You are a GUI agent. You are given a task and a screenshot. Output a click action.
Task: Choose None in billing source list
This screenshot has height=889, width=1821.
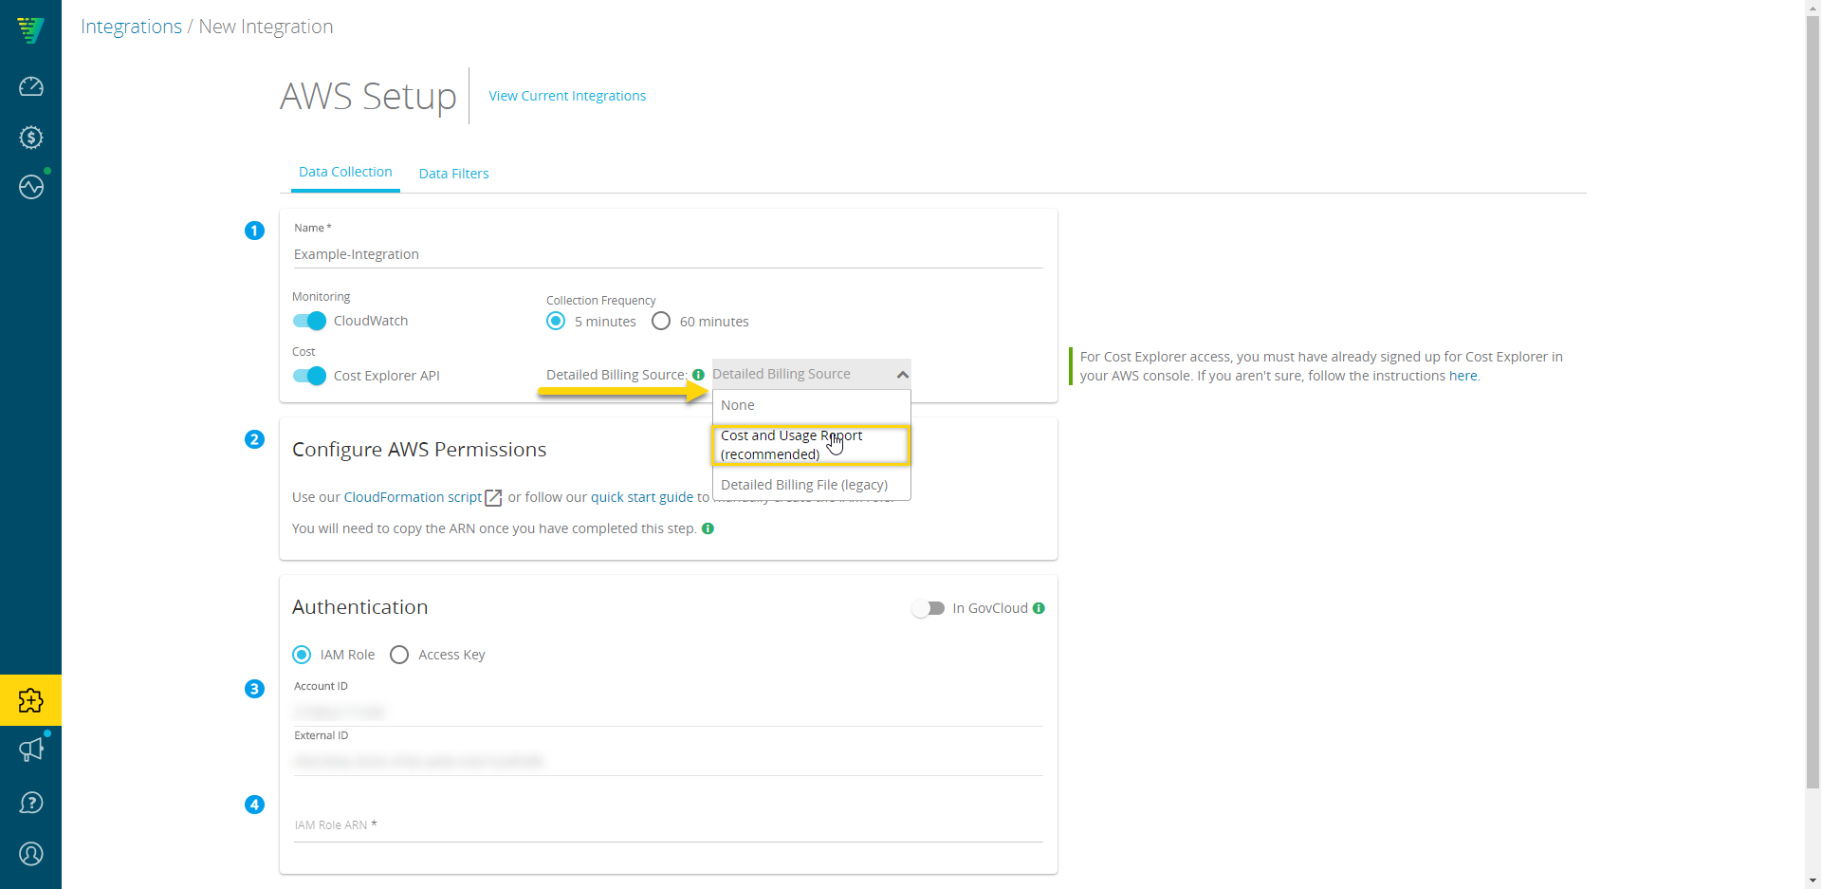click(x=811, y=405)
